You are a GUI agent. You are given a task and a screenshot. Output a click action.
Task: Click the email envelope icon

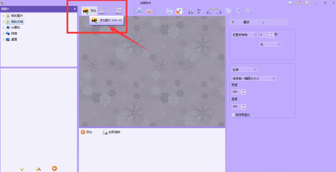[149, 11]
